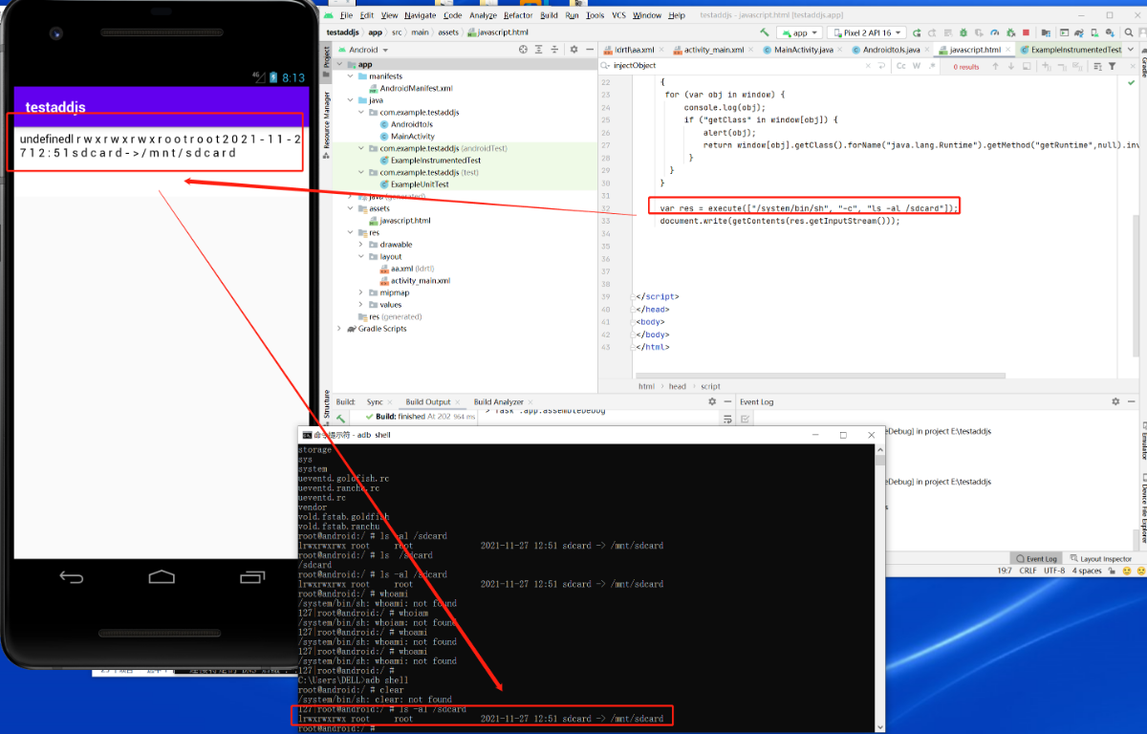Click the Profile app gauge icon
Viewport: 1147px width, 734px height.
(994, 32)
